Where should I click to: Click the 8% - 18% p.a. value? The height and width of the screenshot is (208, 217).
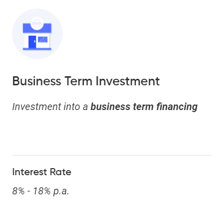(40, 191)
